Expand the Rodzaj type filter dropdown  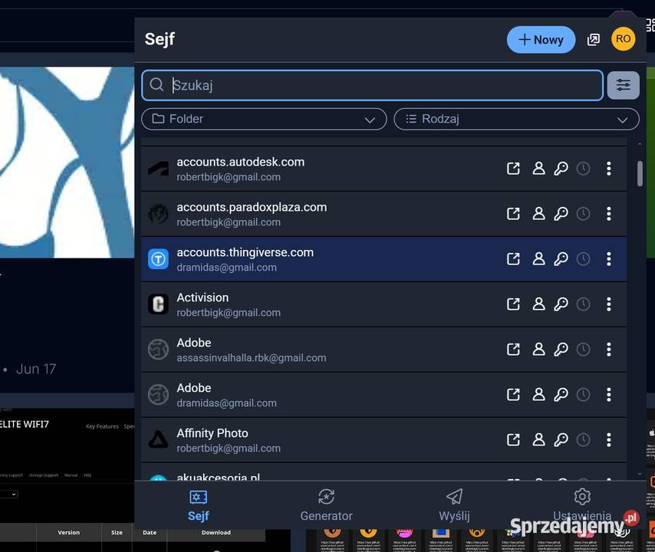tap(516, 119)
